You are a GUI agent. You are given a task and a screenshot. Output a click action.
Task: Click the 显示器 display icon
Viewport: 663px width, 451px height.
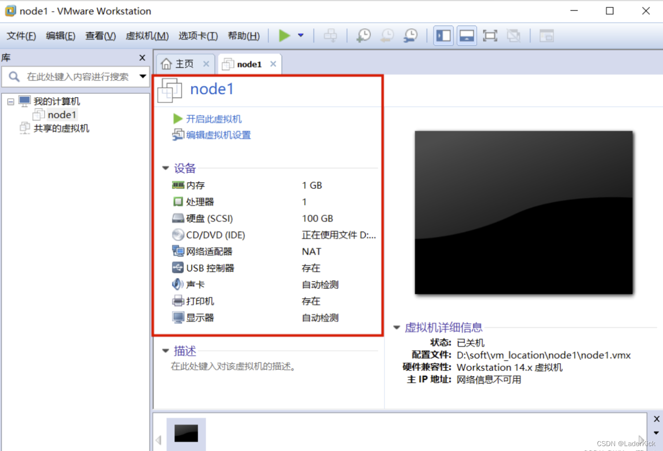[x=178, y=318]
